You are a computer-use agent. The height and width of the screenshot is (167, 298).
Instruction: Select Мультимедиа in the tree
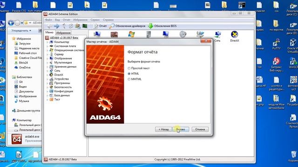[61, 63]
